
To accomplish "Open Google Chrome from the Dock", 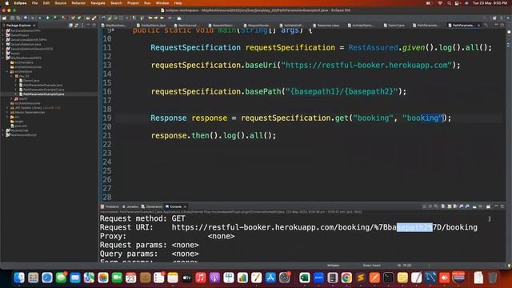I will pos(346,278).
